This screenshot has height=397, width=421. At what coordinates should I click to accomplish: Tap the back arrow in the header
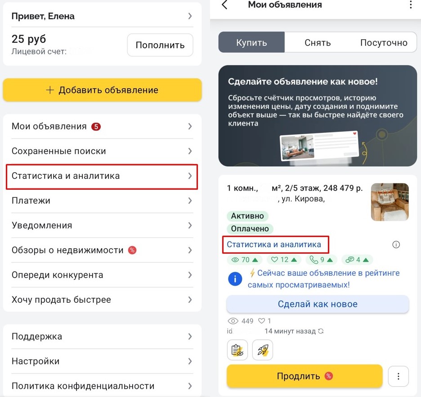(x=225, y=5)
